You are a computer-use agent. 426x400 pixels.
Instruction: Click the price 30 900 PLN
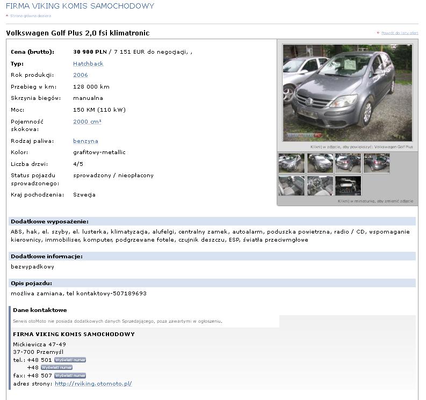pos(90,52)
